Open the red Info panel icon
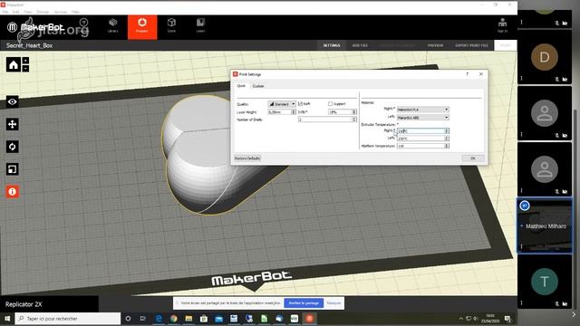 point(12,191)
